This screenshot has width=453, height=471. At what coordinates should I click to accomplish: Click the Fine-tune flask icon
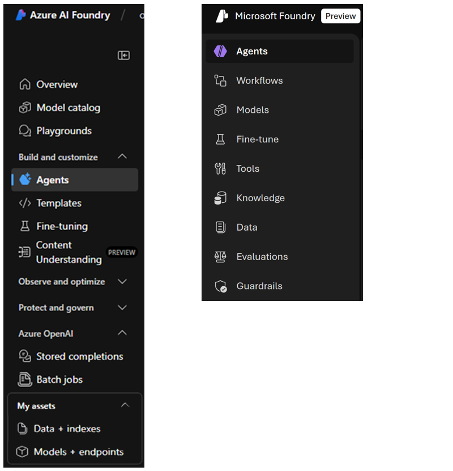click(x=220, y=139)
